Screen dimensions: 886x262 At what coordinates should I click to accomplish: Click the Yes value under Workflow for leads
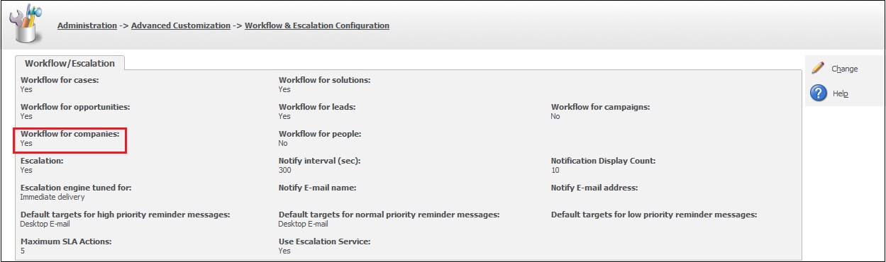[x=284, y=116]
